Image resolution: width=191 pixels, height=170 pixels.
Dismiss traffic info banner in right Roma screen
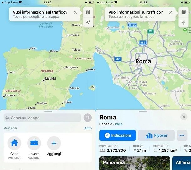point(171,12)
